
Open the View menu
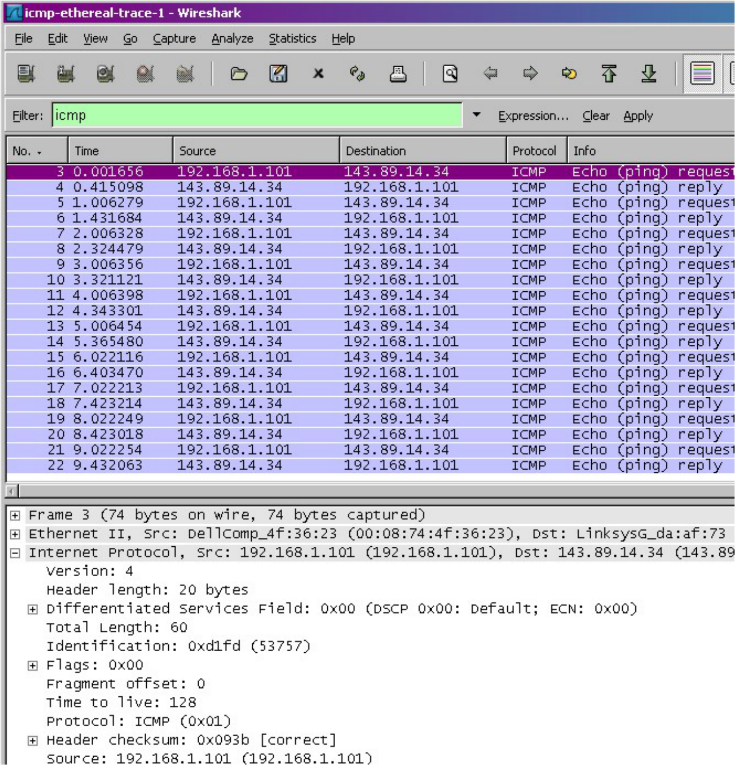pyautogui.click(x=95, y=38)
